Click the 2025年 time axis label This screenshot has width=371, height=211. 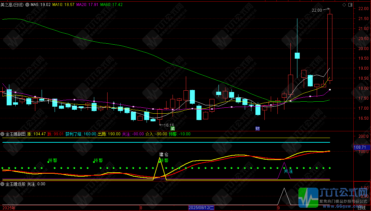(x=9, y=208)
